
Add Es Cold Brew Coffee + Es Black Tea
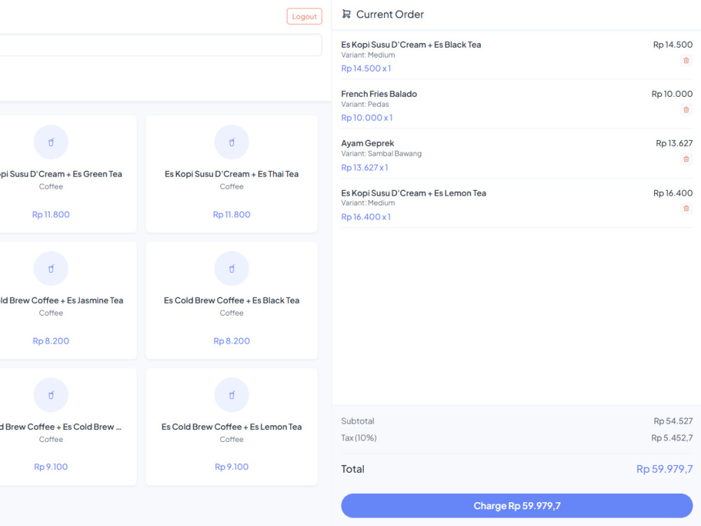click(231, 301)
